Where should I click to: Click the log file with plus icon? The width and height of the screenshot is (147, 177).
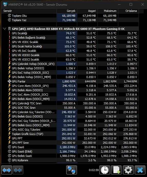pos(116,170)
